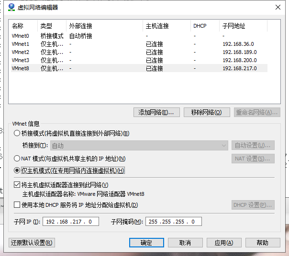Select the VMnet1 row
This screenshot has width=289, height=256.
[x=139, y=44]
